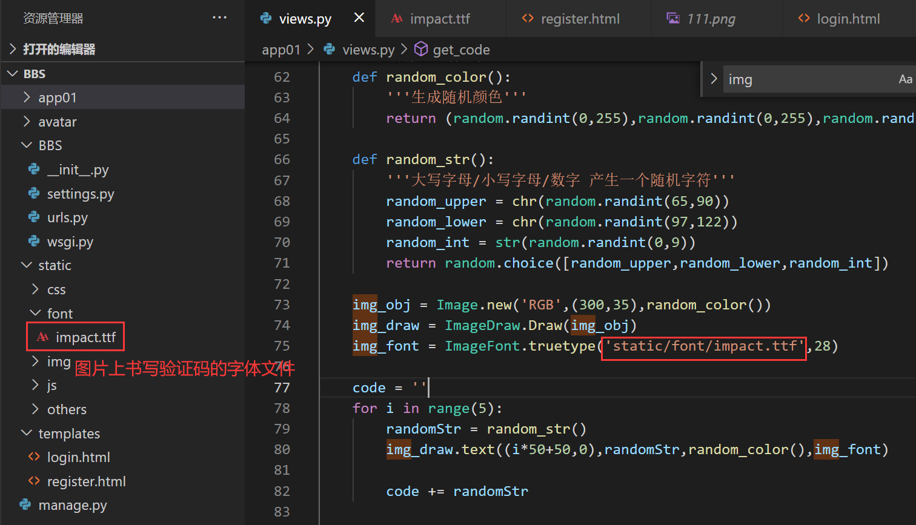
Task: Click HTML icon beside login.html in tree
Action: coord(34,457)
